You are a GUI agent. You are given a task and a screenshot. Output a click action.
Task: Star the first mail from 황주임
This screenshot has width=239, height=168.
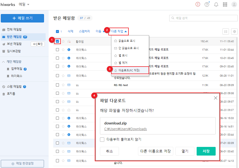pos(63,41)
